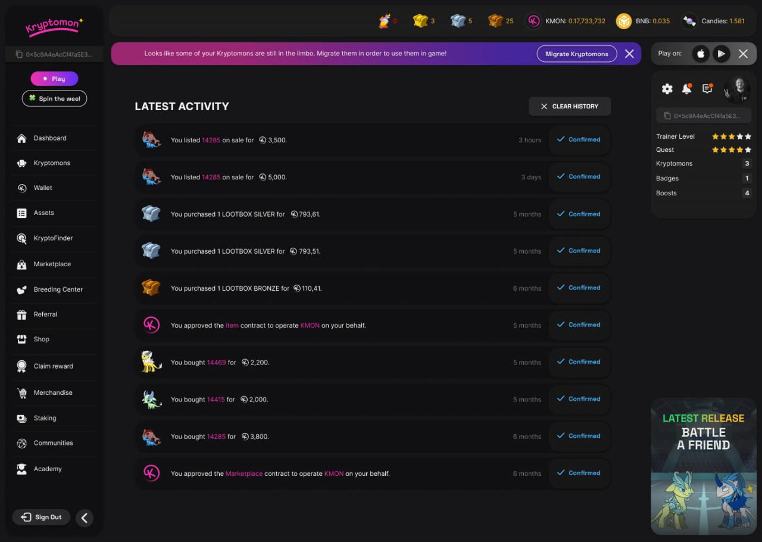Viewport: 762px width, 542px height.
Task: Open the settings gear icon
Action: (x=667, y=89)
